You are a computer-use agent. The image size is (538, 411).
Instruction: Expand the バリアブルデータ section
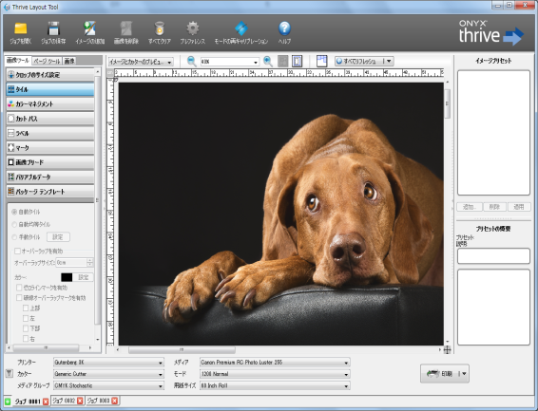[x=50, y=177]
